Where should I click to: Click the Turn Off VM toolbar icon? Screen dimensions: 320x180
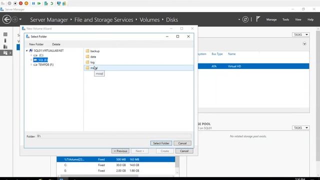pyautogui.click(x=15, y=3)
